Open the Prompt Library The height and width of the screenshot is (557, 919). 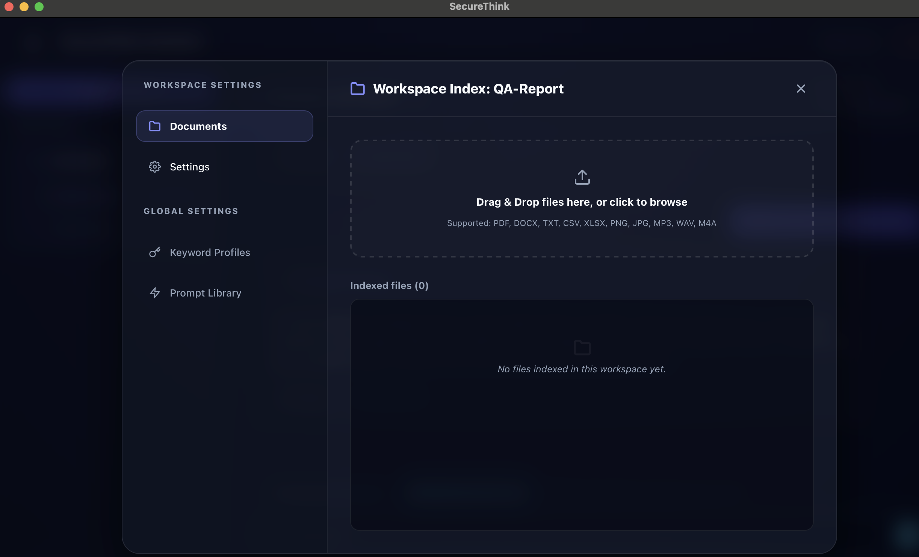coord(224,293)
